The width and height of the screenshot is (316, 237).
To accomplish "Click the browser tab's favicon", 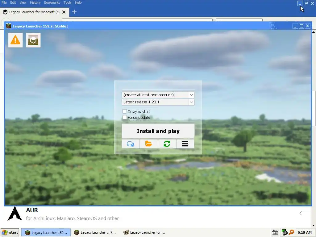I will (x=5, y=12).
